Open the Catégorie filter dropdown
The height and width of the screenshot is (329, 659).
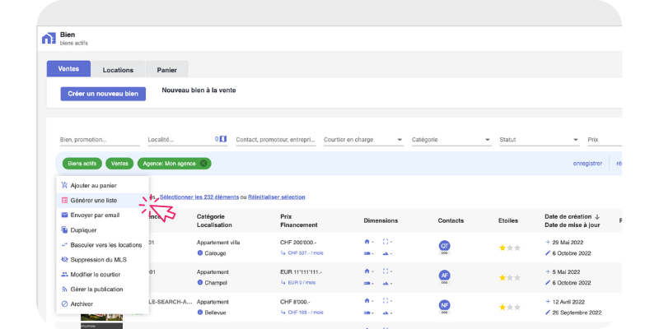[x=487, y=140]
